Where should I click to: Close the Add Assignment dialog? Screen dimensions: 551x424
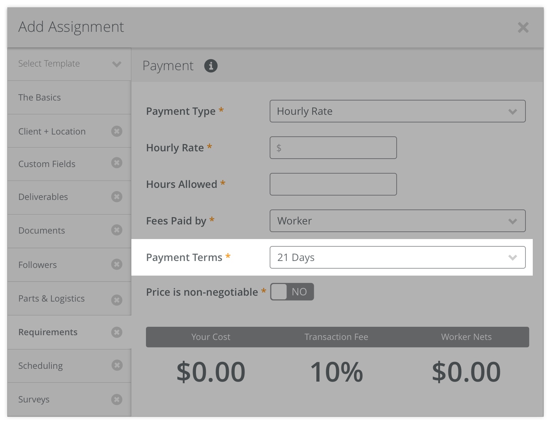523,27
